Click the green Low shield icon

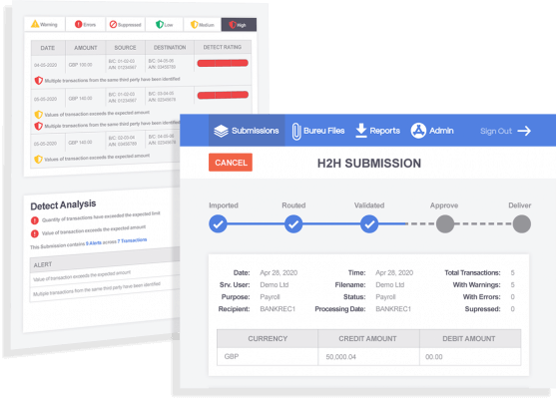coord(160,24)
